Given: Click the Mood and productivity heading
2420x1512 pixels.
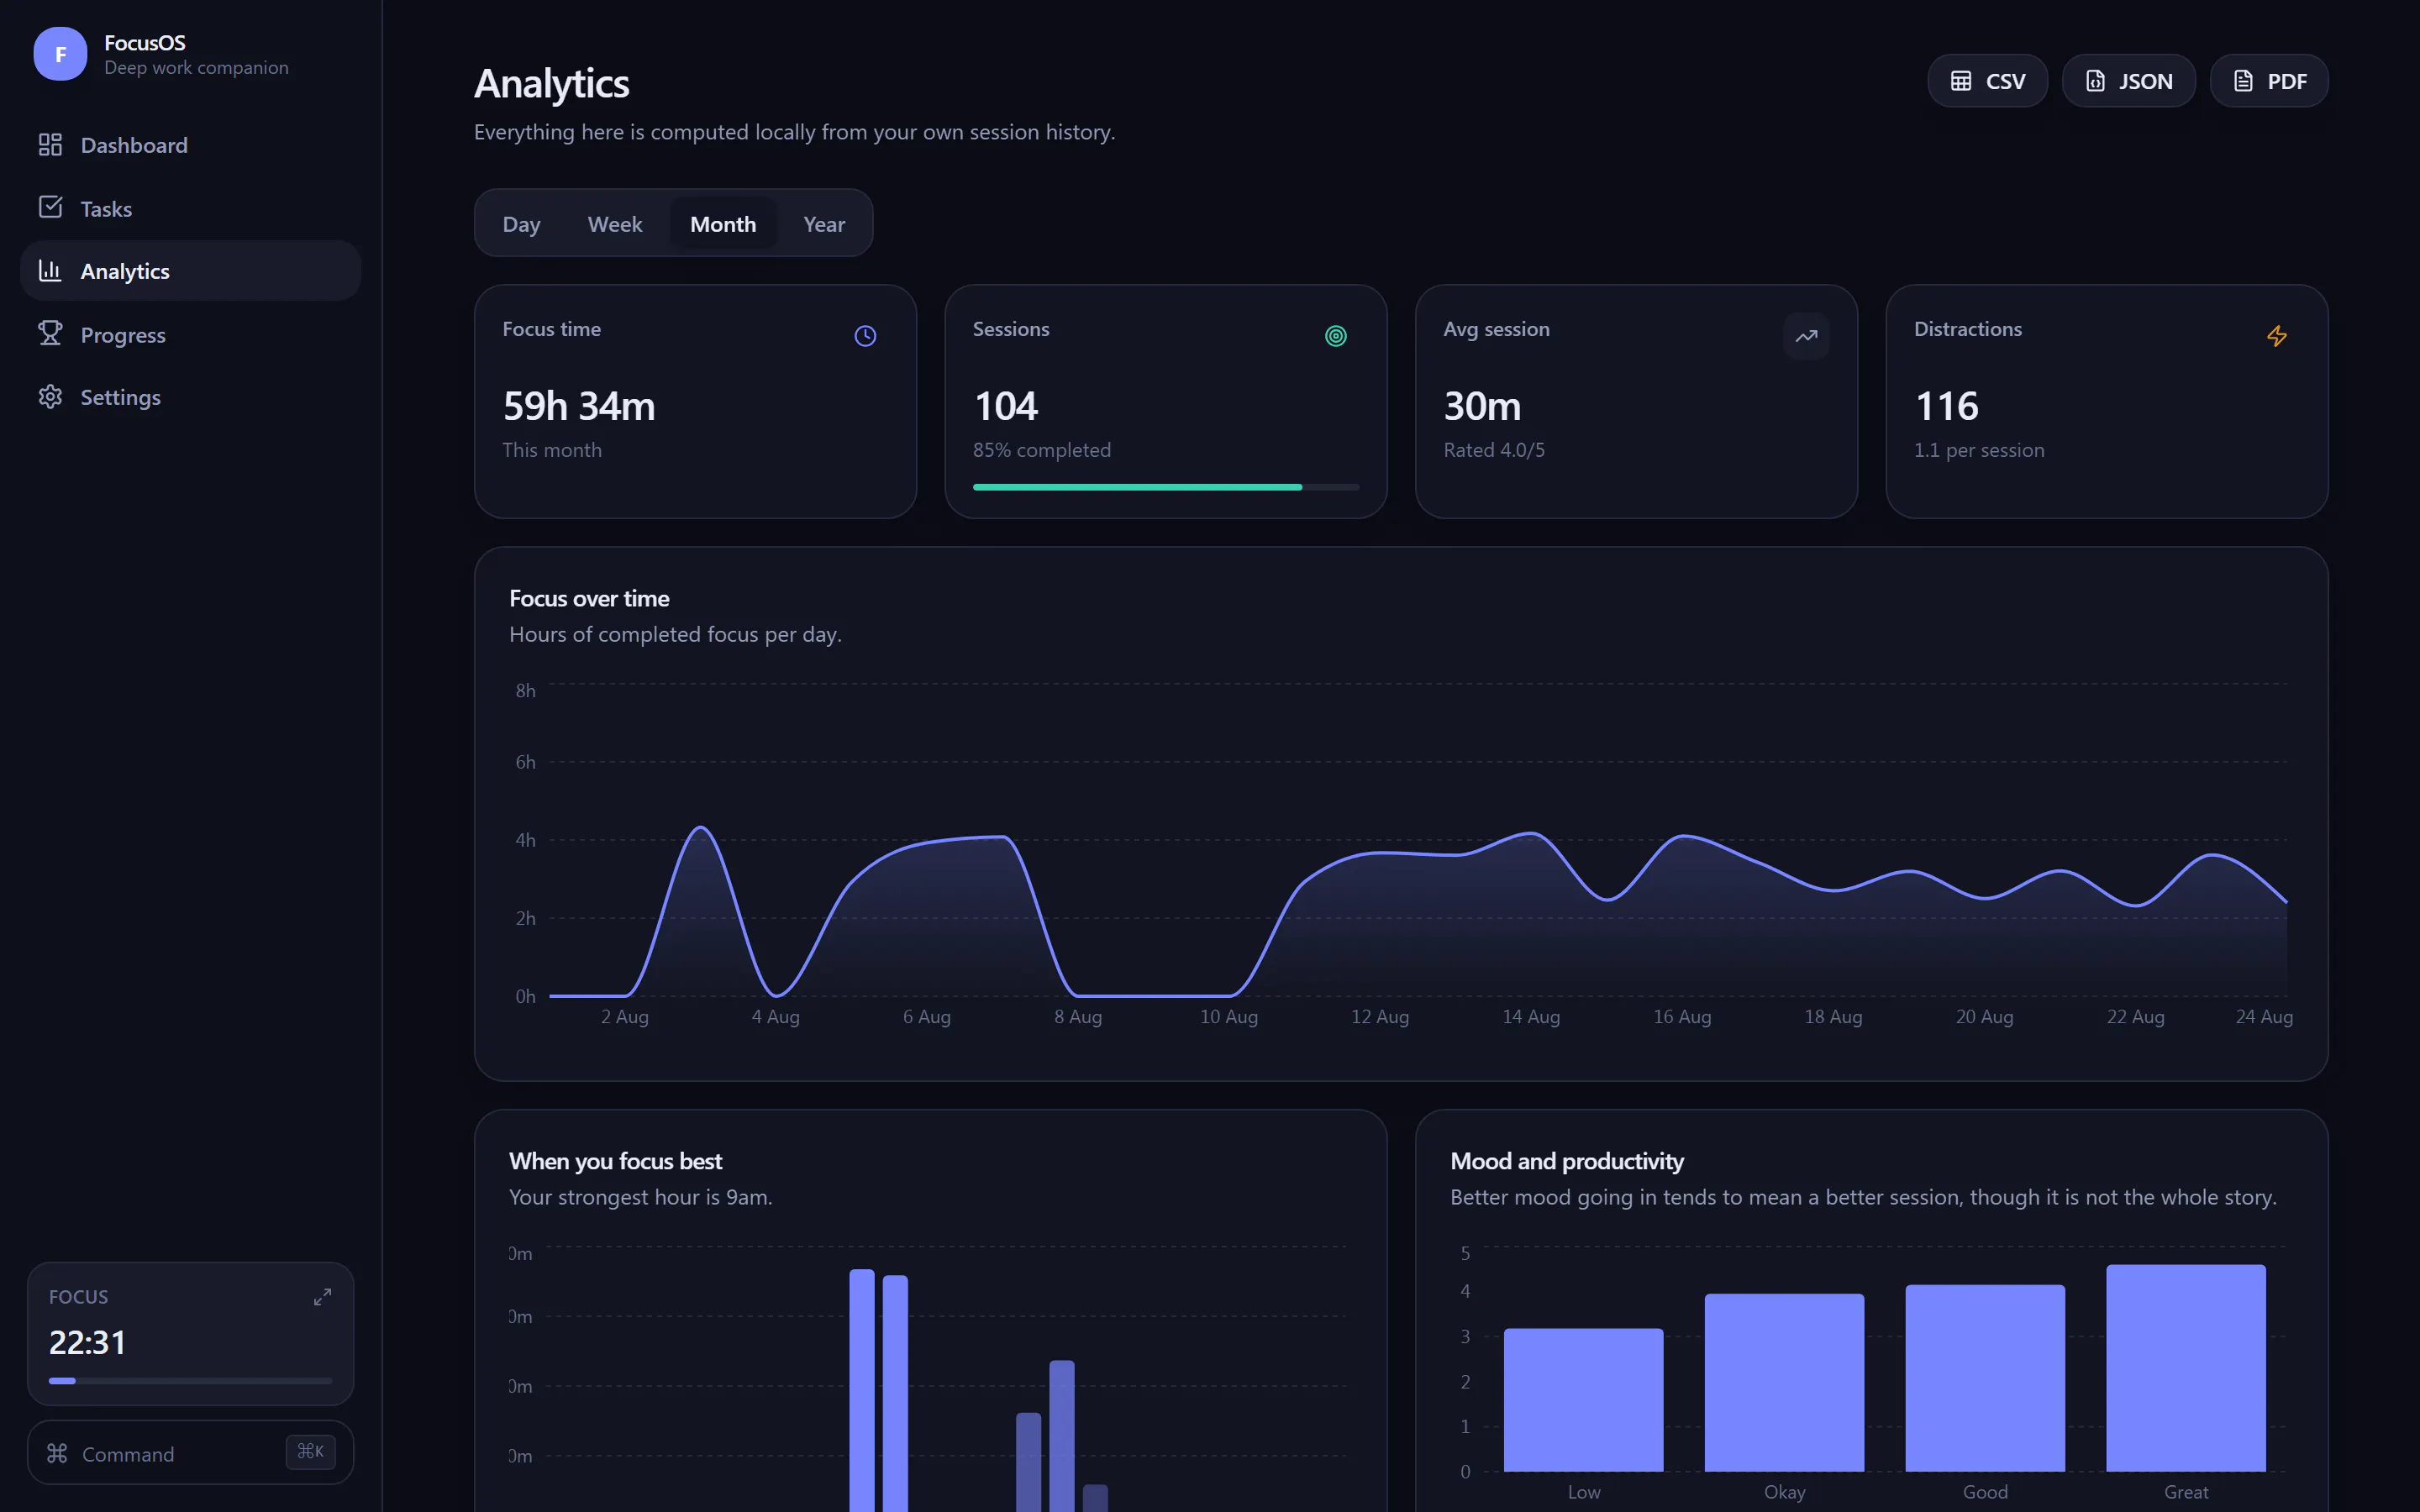Looking at the screenshot, I should pos(1567,1161).
